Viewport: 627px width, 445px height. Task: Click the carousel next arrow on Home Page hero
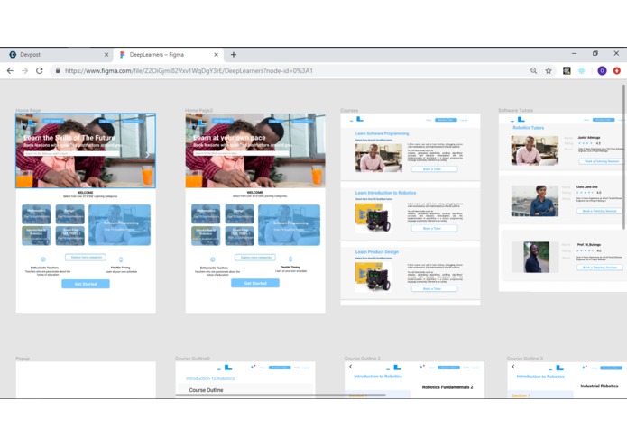click(x=148, y=155)
